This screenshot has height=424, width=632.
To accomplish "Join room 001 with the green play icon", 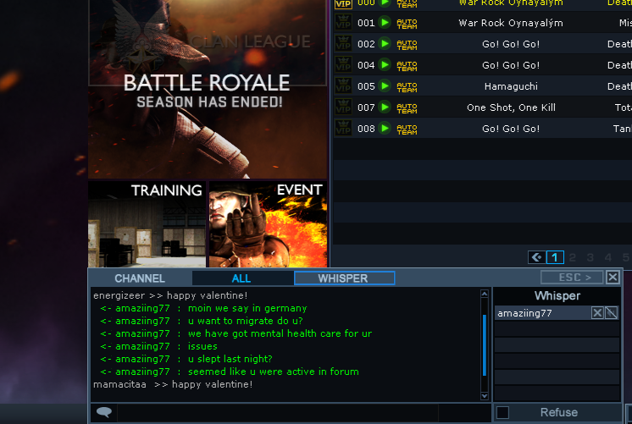I will coord(385,22).
